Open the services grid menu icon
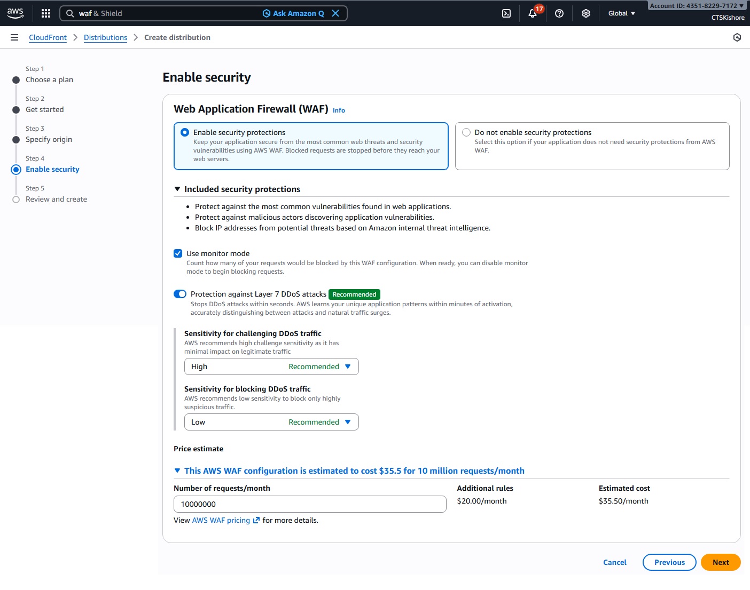750x590 pixels. [46, 13]
